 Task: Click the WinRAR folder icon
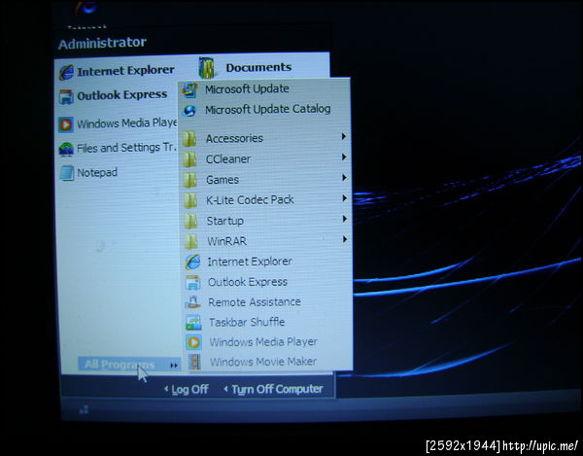pyautogui.click(x=191, y=241)
